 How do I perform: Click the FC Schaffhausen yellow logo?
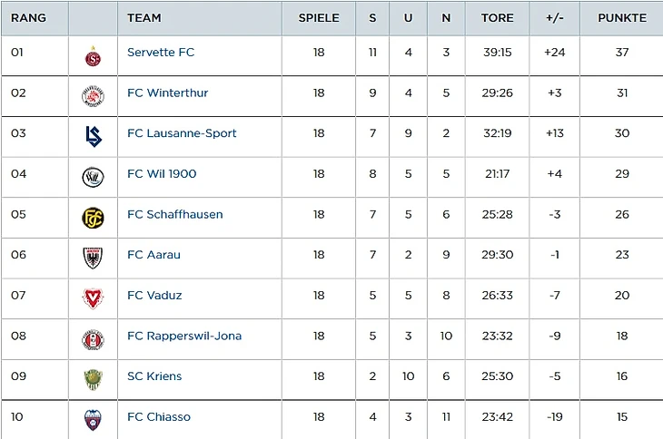(93, 218)
